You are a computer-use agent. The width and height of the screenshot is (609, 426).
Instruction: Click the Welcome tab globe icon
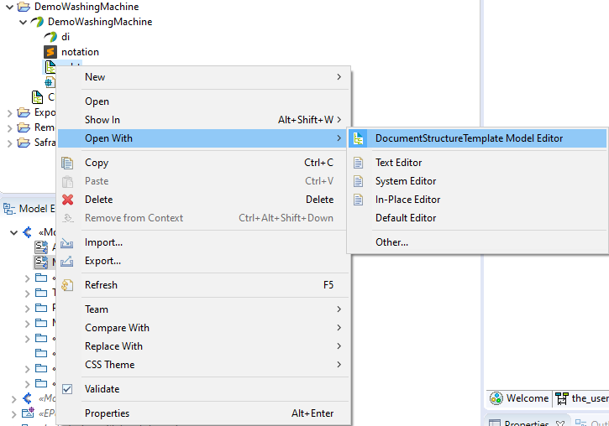[496, 398]
